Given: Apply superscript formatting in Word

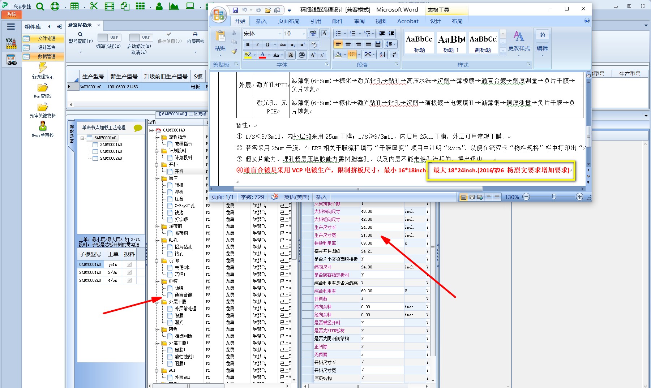Looking at the screenshot, I should [x=303, y=45].
